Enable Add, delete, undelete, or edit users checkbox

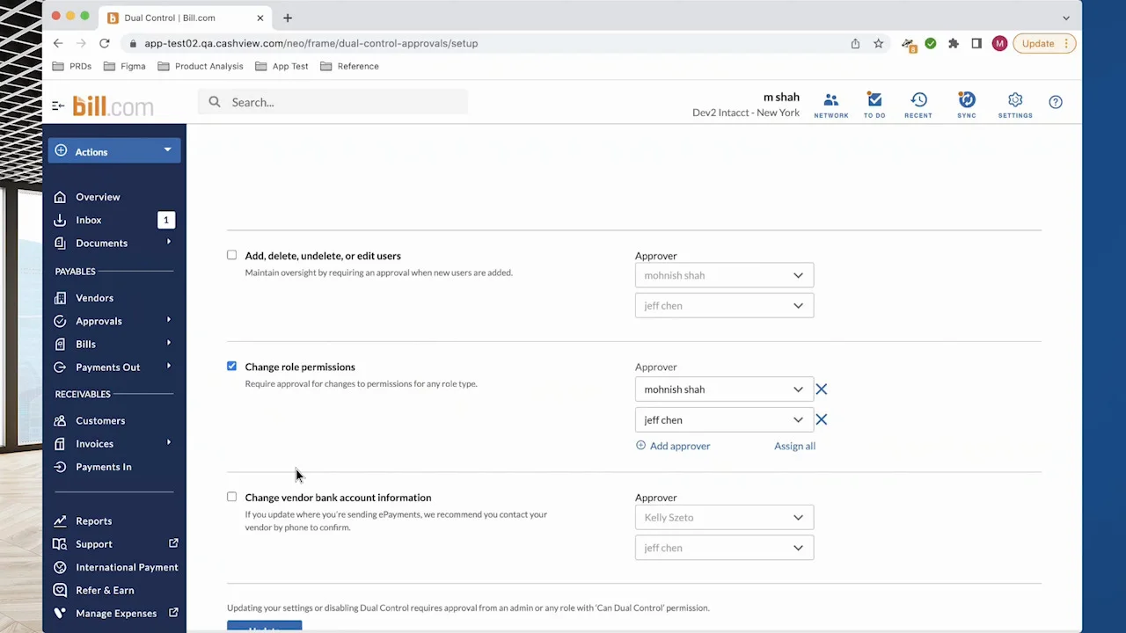[x=231, y=255]
